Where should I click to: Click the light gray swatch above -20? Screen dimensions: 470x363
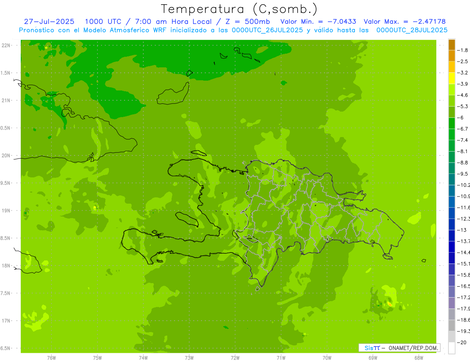(x=452, y=337)
